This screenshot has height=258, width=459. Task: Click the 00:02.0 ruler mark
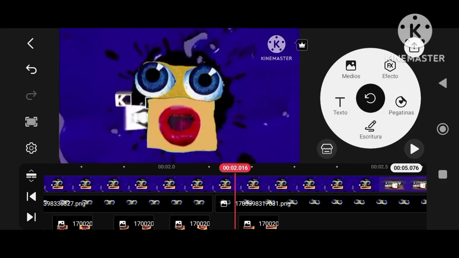click(166, 167)
